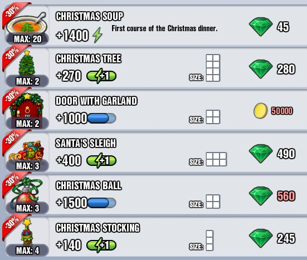Click the green +1 energy pill on Christmas Tree

pos(101,76)
